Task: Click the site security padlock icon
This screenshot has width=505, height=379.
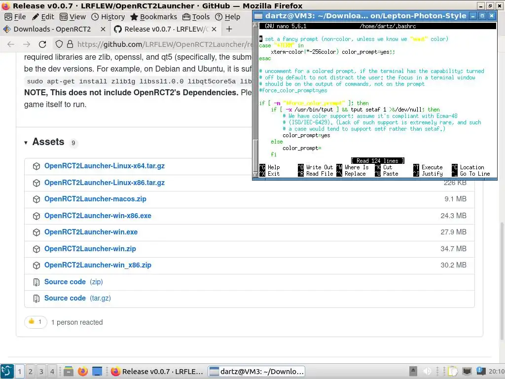Action: [70, 44]
